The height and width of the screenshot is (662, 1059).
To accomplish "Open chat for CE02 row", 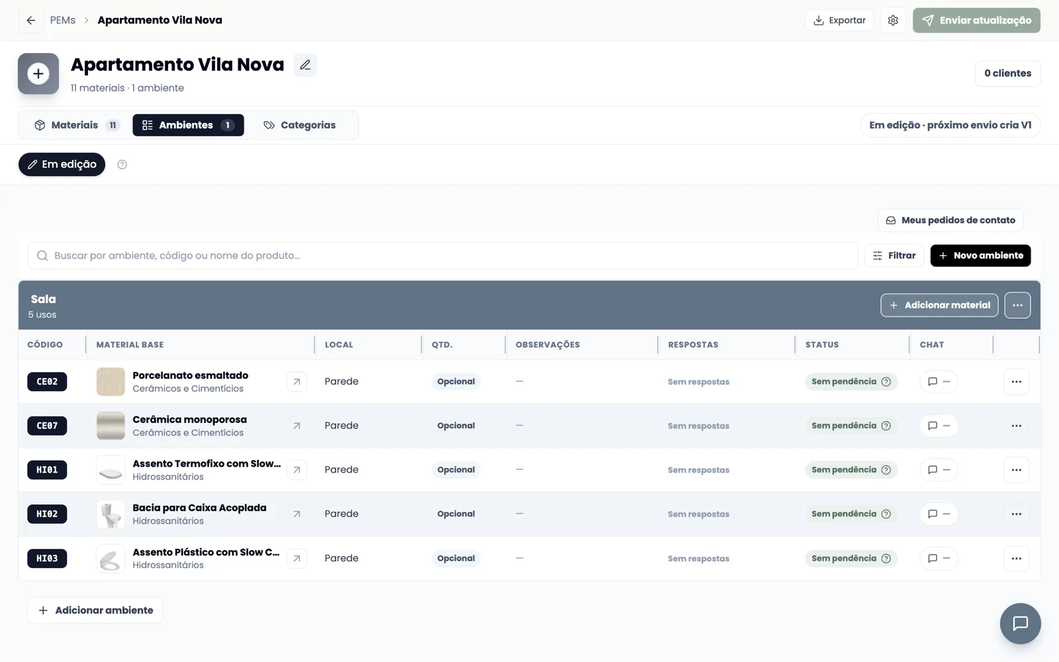I will pyautogui.click(x=939, y=382).
